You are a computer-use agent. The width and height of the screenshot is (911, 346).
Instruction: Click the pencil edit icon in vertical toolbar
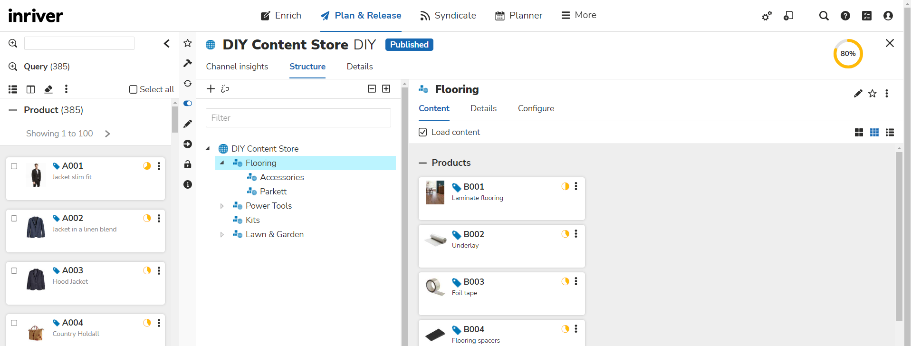click(188, 124)
